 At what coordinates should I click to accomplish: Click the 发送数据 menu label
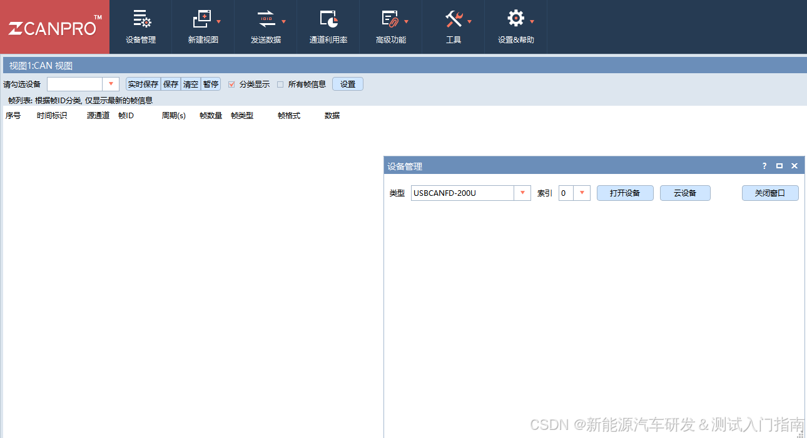pyautogui.click(x=266, y=40)
